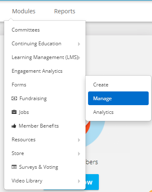Choose Analytics in the submenu
Screen dimensions: 152x192
(x=103, y=112)
